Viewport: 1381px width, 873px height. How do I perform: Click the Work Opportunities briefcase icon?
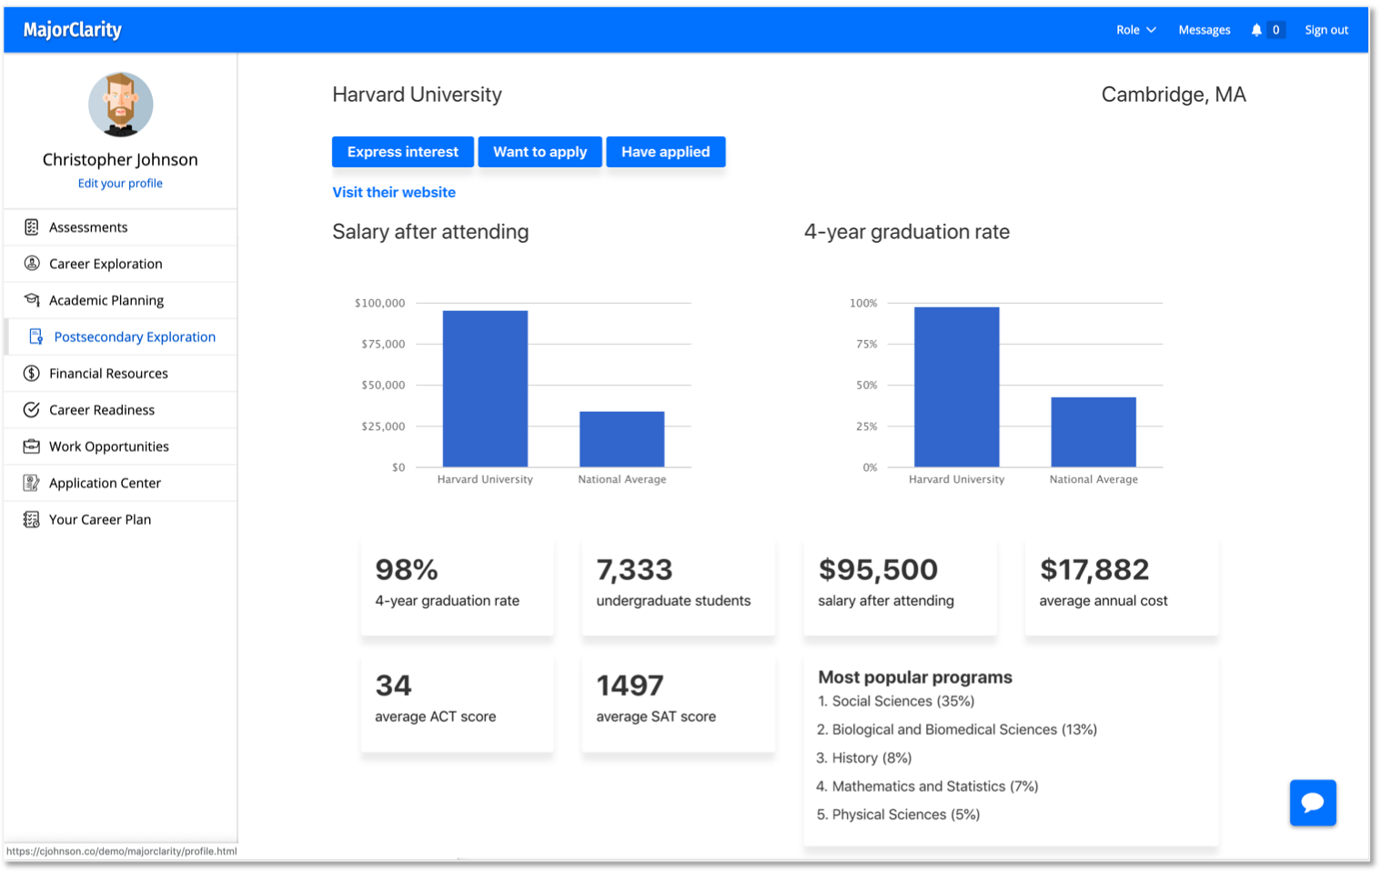point(32,447)
